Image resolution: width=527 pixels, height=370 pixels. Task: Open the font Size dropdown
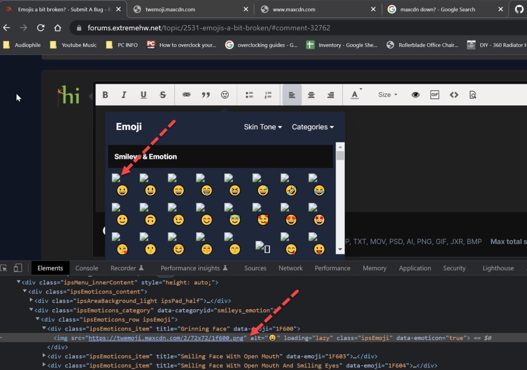387,95
